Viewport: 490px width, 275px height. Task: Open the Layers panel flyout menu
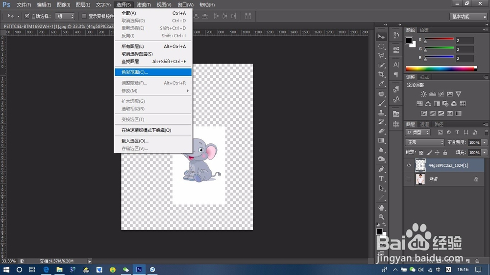click(485, 124)
